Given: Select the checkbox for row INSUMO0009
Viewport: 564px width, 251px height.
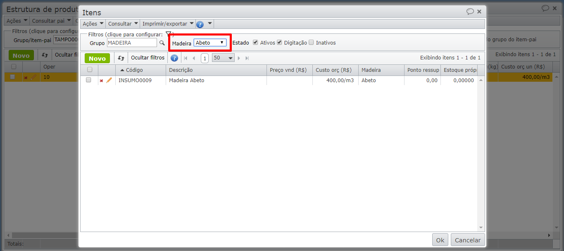Looking at the screenshot, I should (x=88, y=80).
